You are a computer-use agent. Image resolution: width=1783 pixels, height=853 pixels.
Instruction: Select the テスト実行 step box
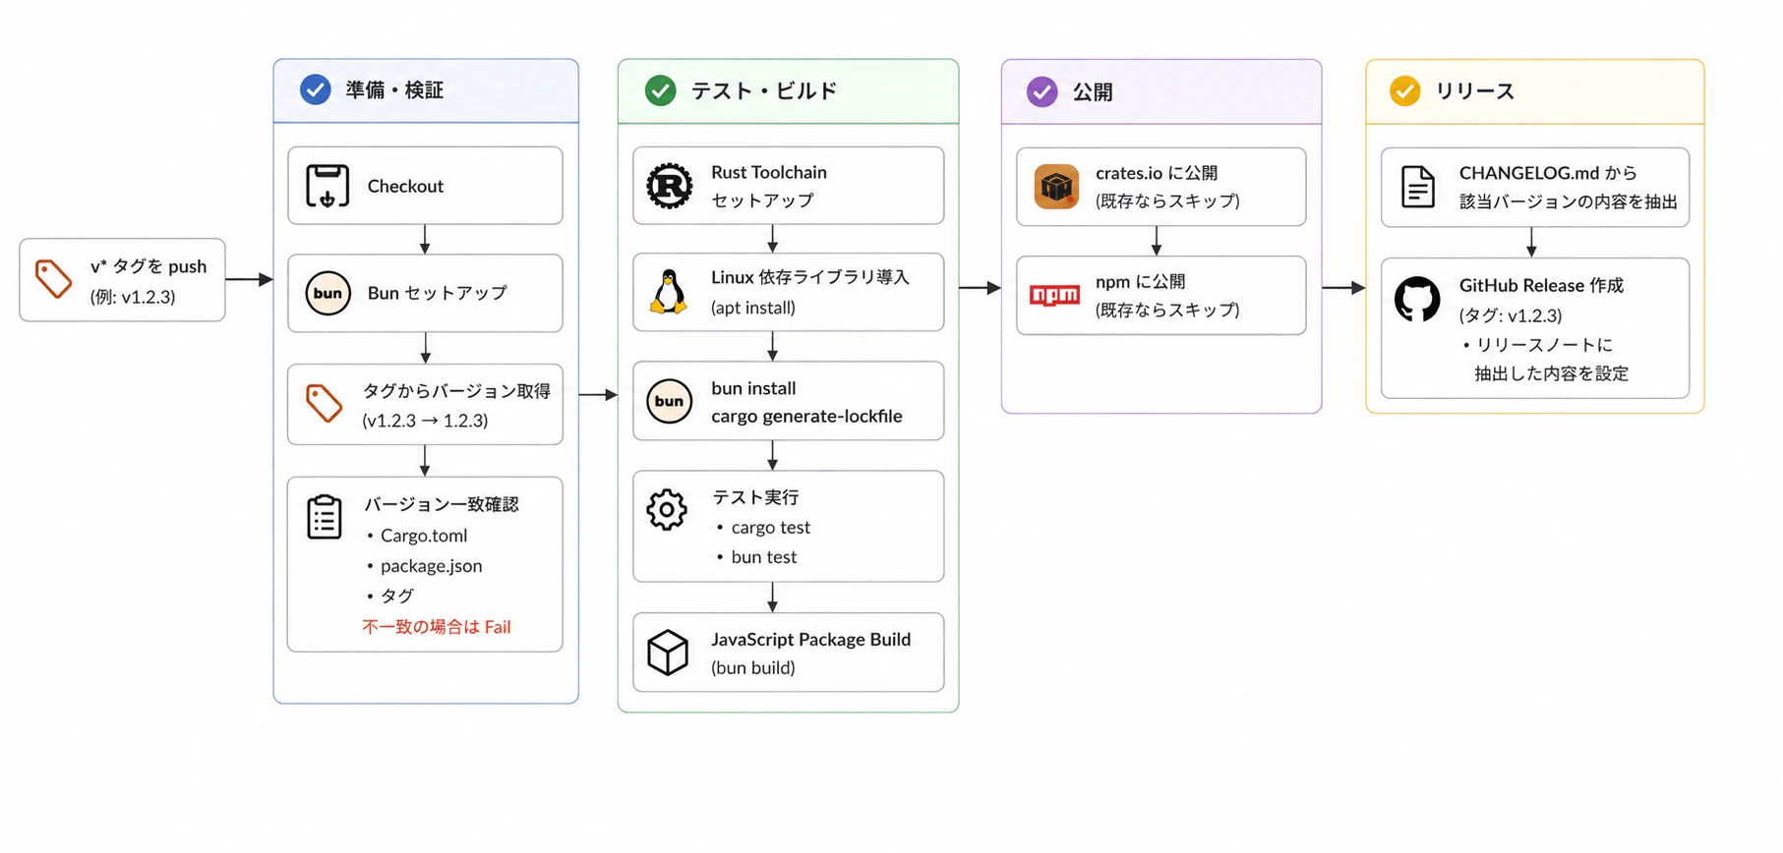[x=789, y=527]
